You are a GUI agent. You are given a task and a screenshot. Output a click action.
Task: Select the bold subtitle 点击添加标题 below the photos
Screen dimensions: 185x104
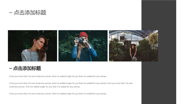pos(25,68)
